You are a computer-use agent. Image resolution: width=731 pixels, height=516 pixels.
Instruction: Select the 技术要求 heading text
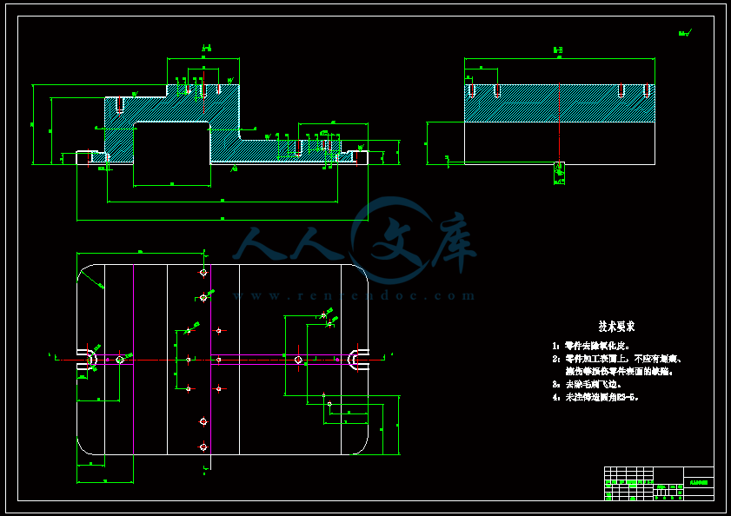[616, 327]
